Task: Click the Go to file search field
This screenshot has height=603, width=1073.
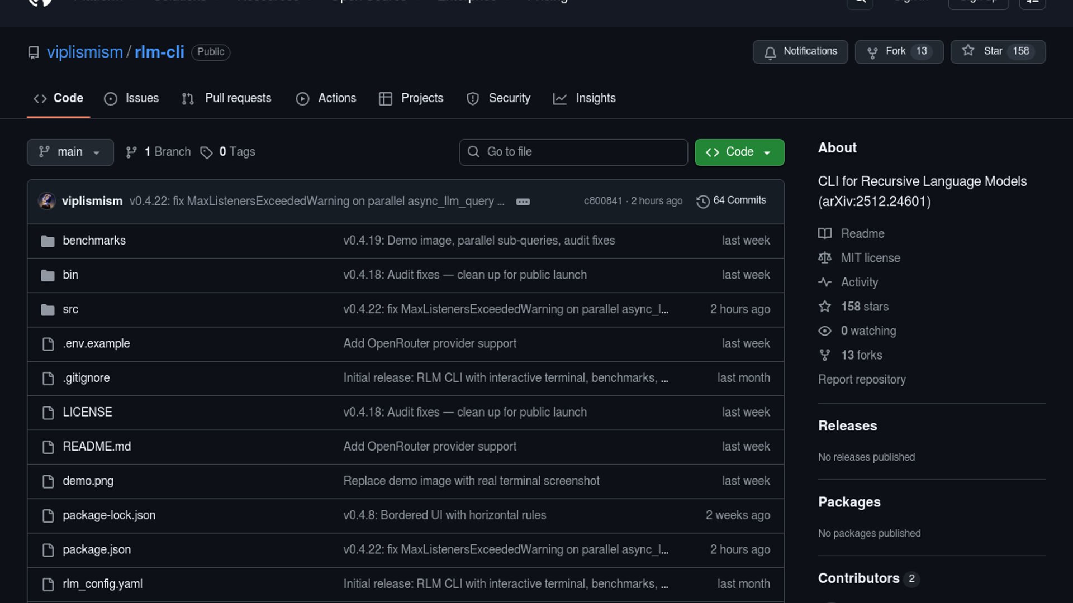Action: tap(573, 152)
